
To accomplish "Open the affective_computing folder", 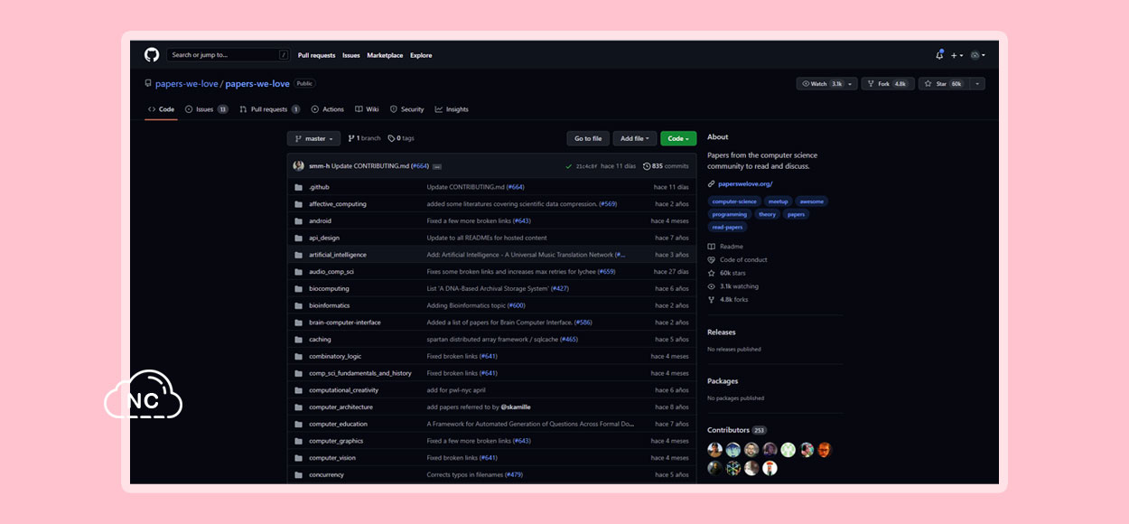I will click(338, 204).
